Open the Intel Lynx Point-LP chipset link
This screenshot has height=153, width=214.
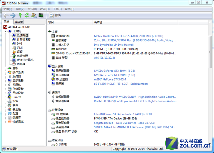114,45
